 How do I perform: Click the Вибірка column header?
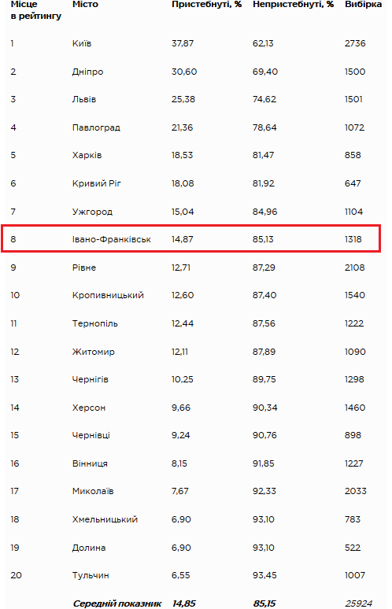[x=363, y=5]
